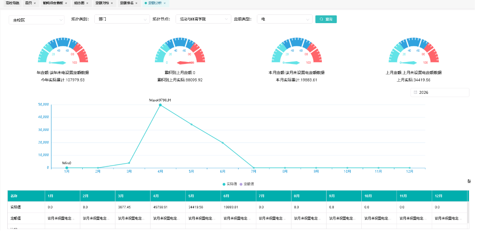The width and height of the screenshot is (481, 231).
Task: Click table cell 3877.45
Action: [x=133, y=207]
